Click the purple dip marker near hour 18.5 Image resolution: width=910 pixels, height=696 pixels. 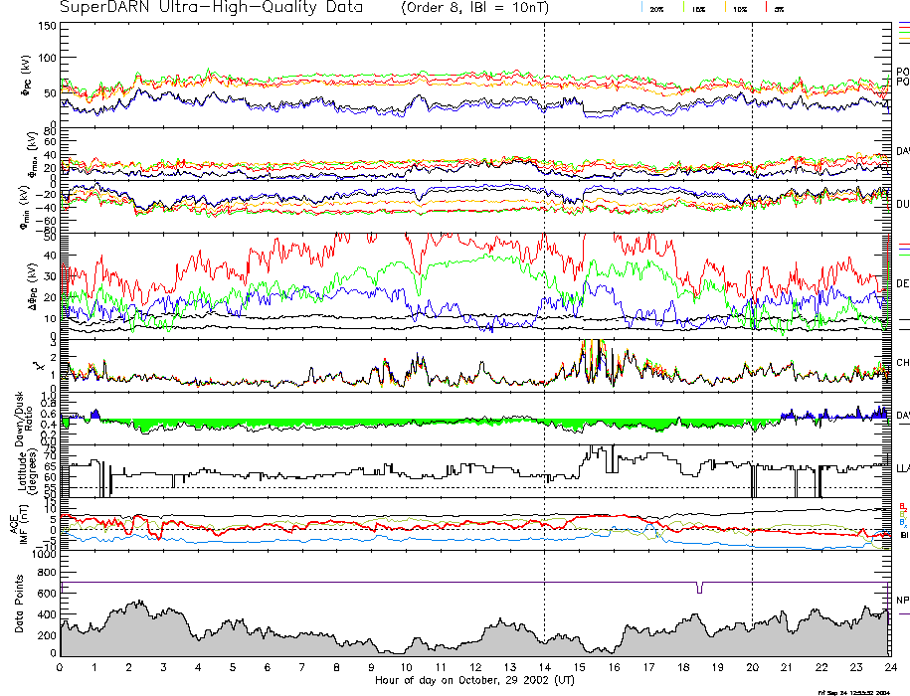(700, 588)
